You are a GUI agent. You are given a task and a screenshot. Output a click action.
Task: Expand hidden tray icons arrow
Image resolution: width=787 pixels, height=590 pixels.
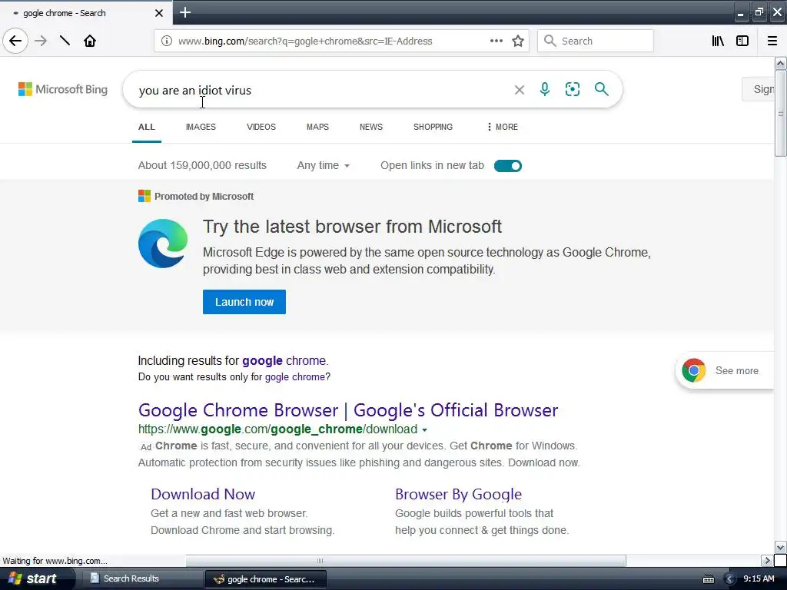point(729,579)
